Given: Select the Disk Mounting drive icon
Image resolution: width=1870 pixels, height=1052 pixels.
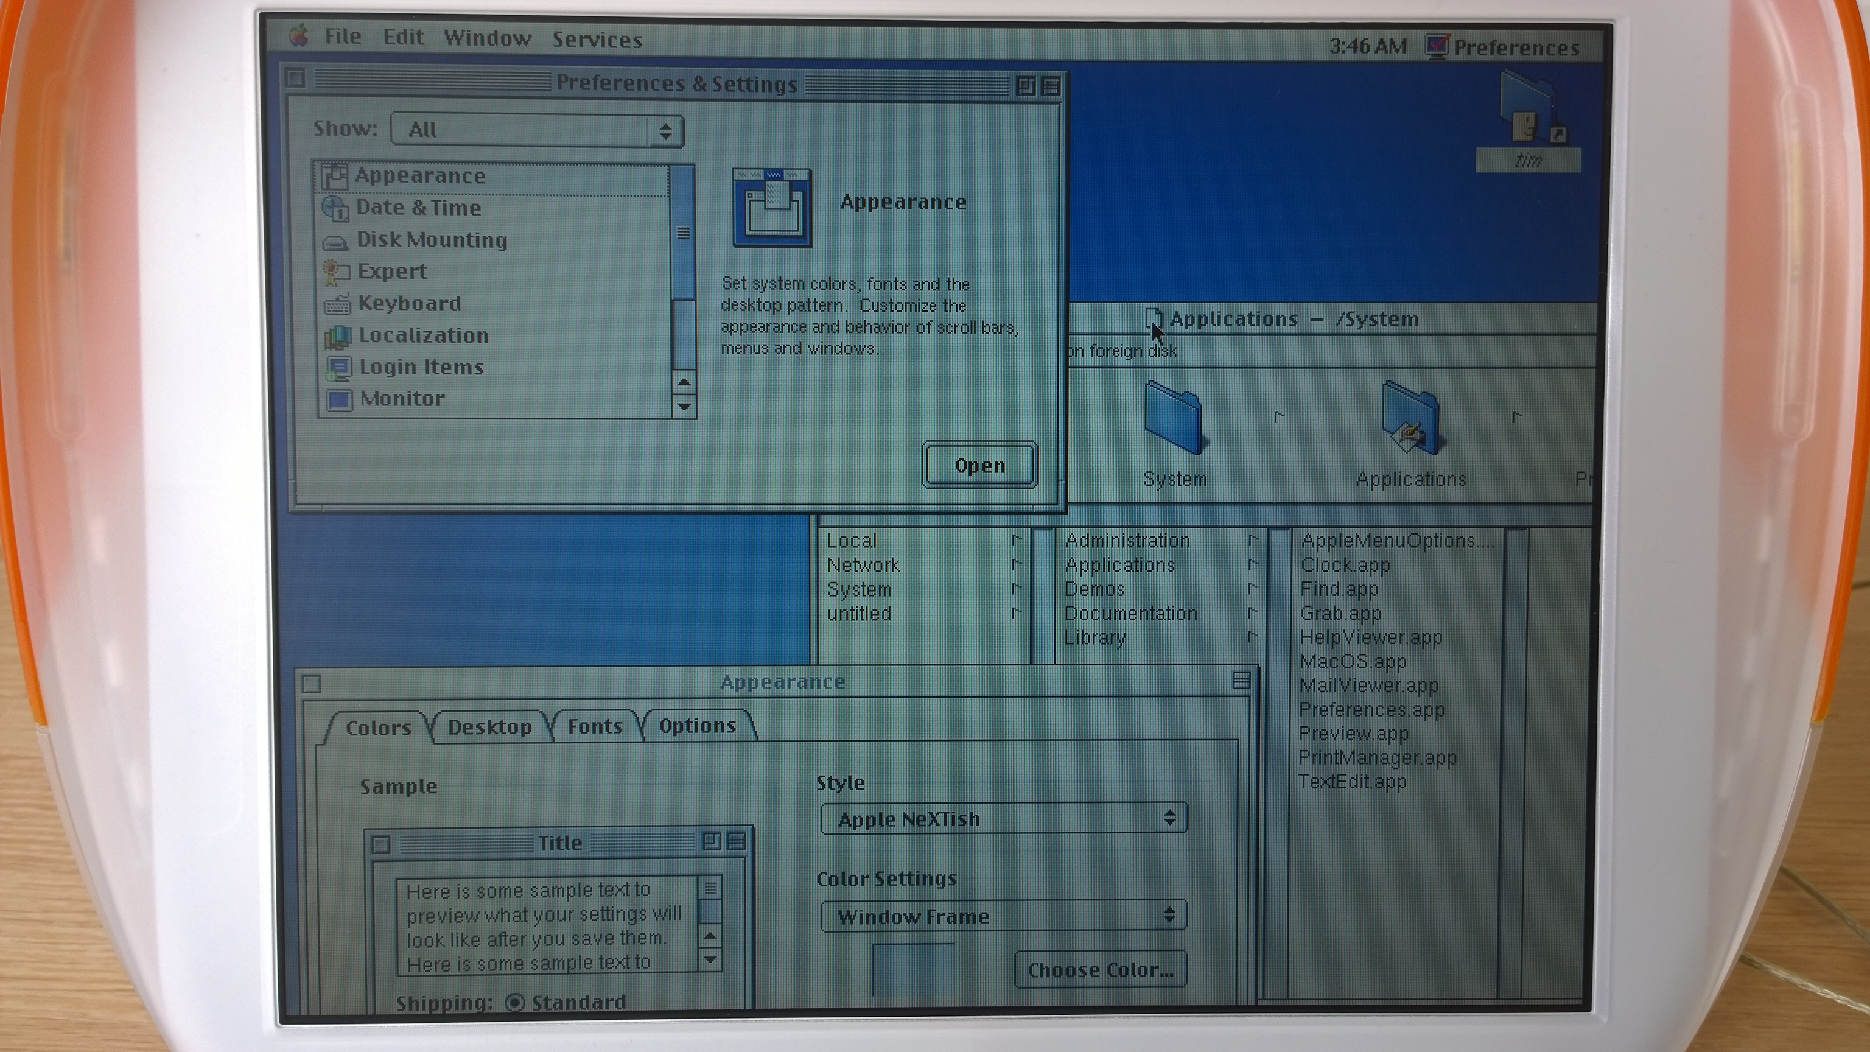Looking at the screenshot, I should pyautogui.click(x=336, y=242).
